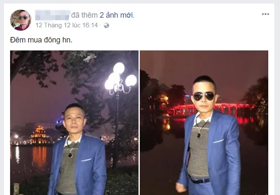Open the poster's round profile avatar
Viewport: 280px width, 195px height.
[x=21, y=20]
